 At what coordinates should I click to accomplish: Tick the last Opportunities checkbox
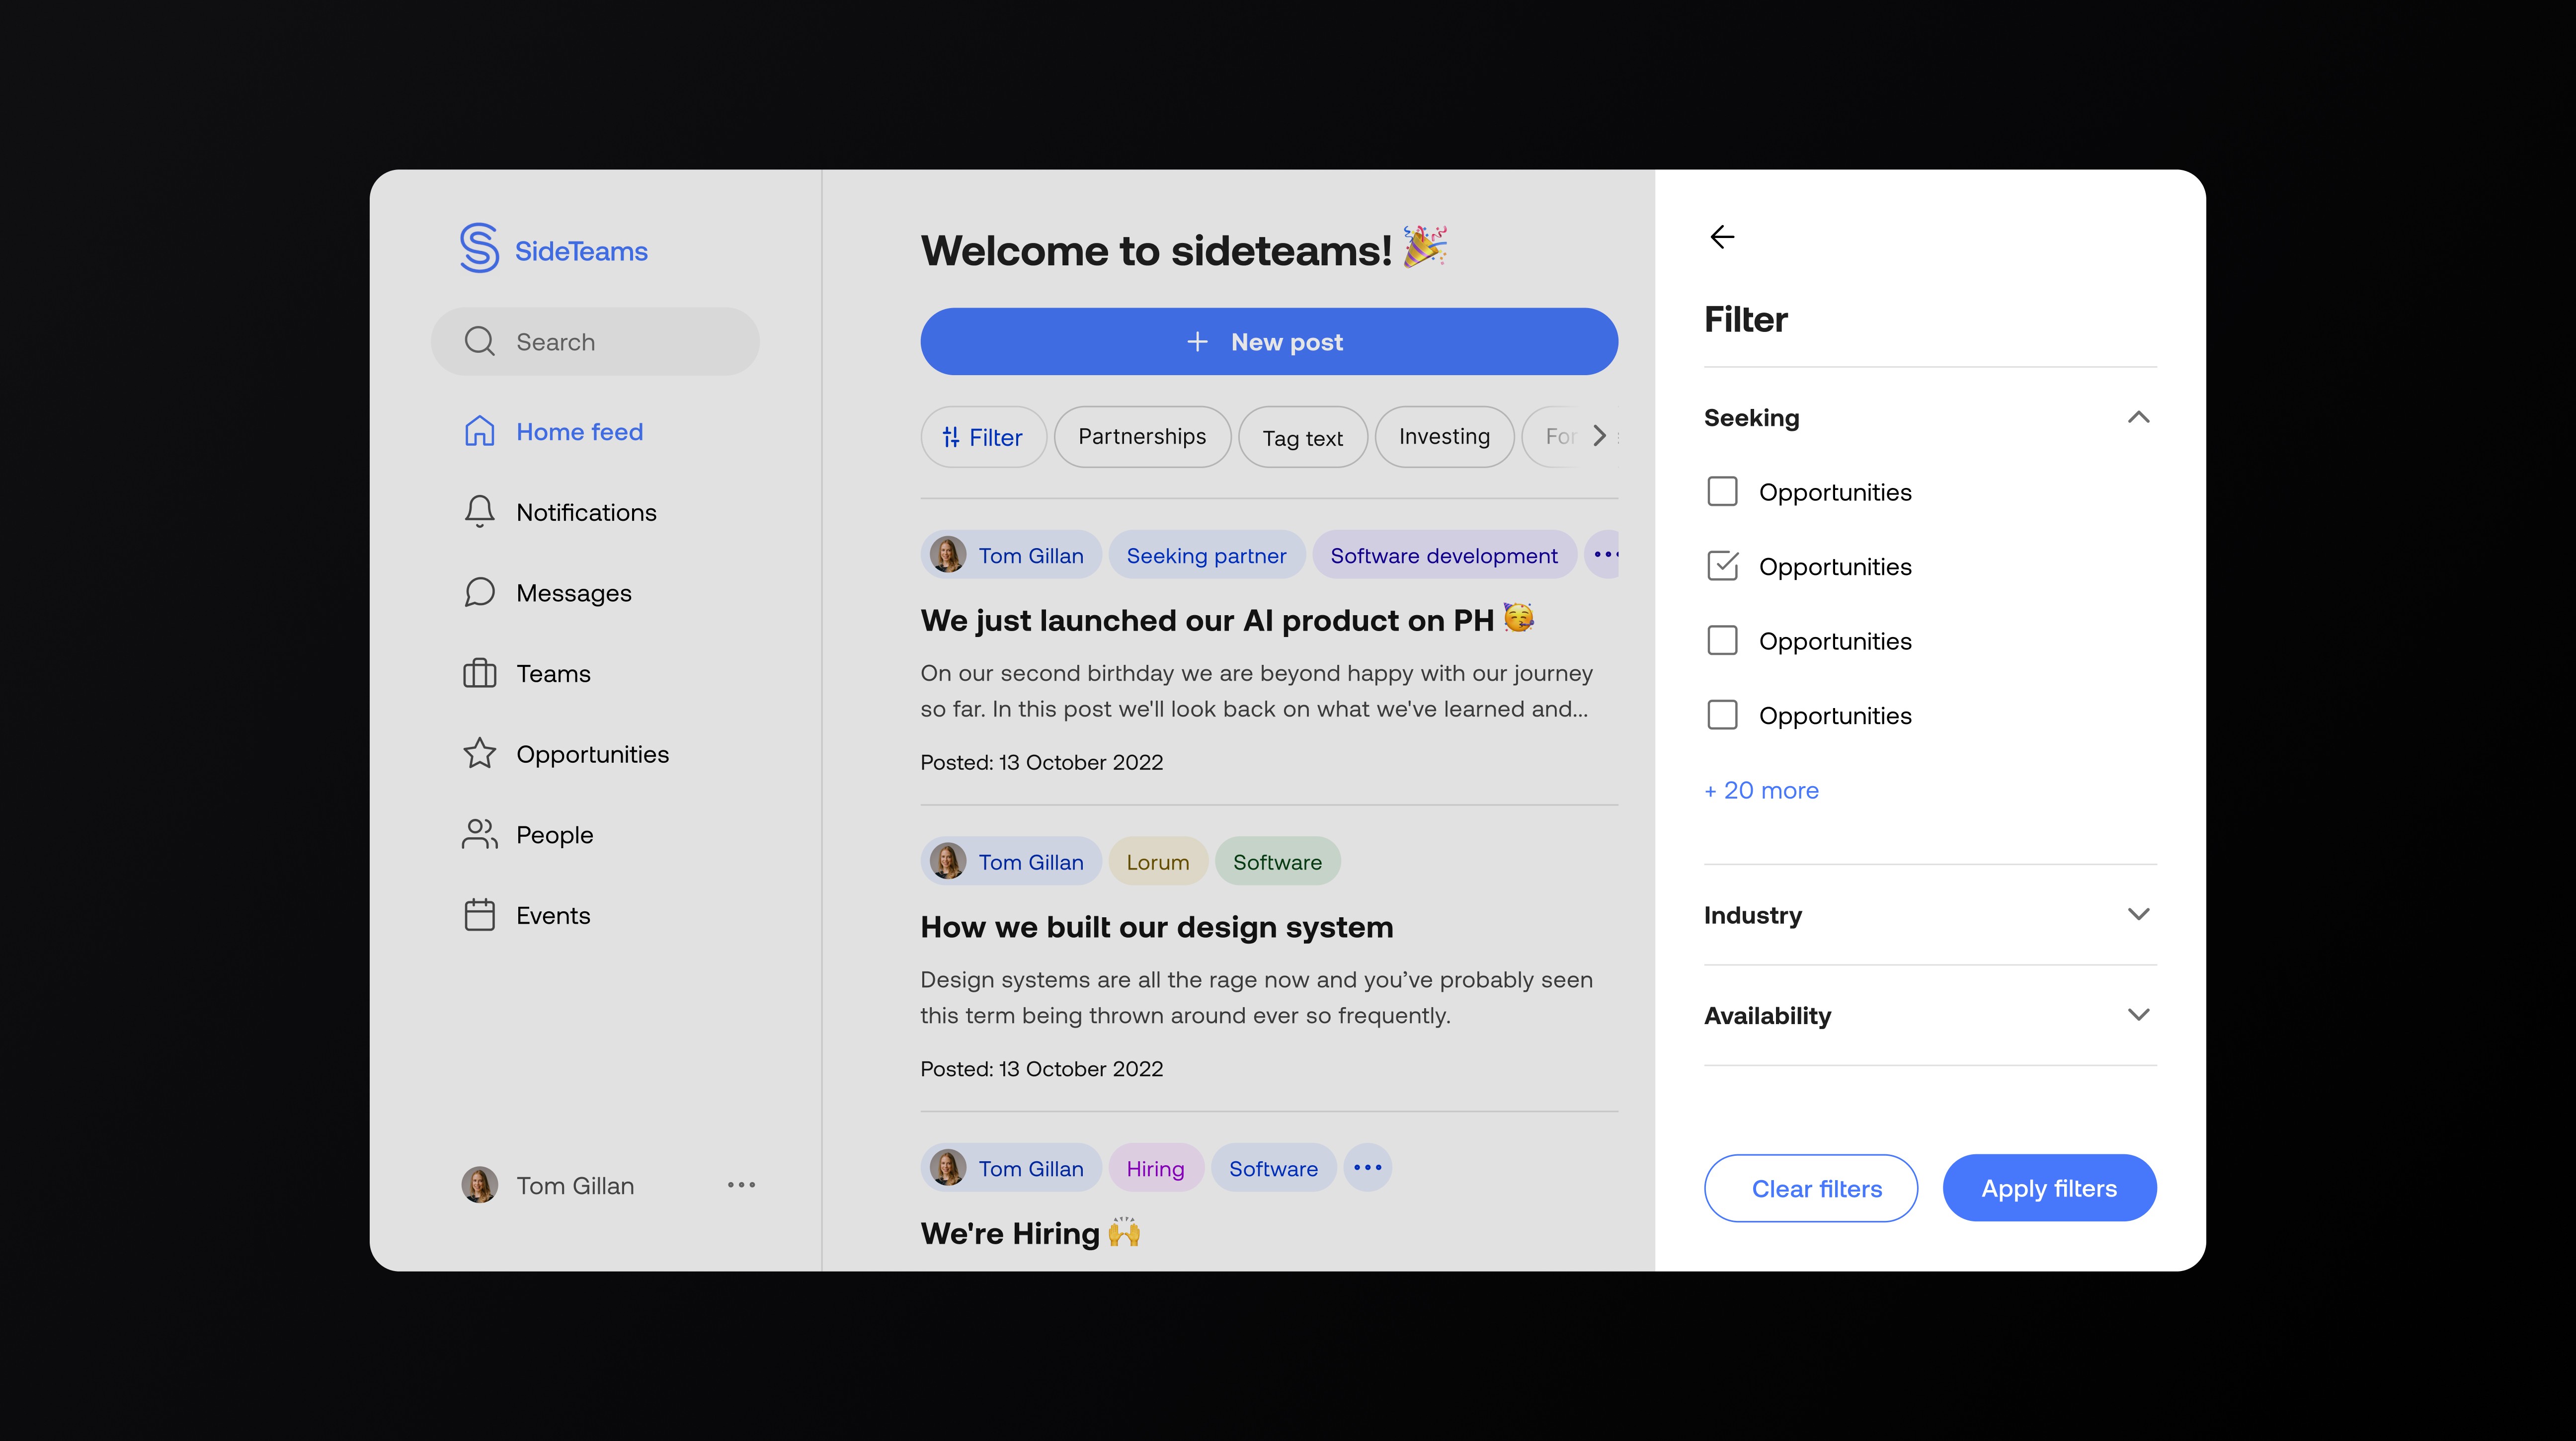point(1722,715)
